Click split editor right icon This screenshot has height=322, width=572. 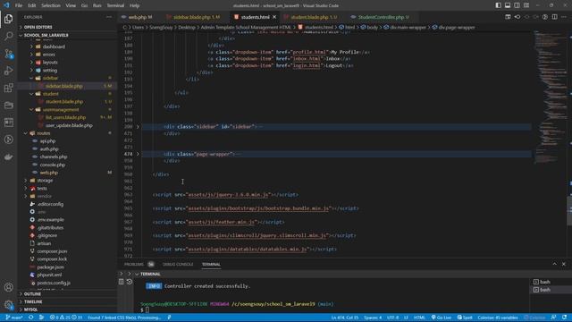click(x=554, y=17)
